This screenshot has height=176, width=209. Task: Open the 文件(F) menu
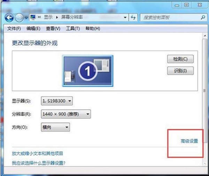[14, 28]
